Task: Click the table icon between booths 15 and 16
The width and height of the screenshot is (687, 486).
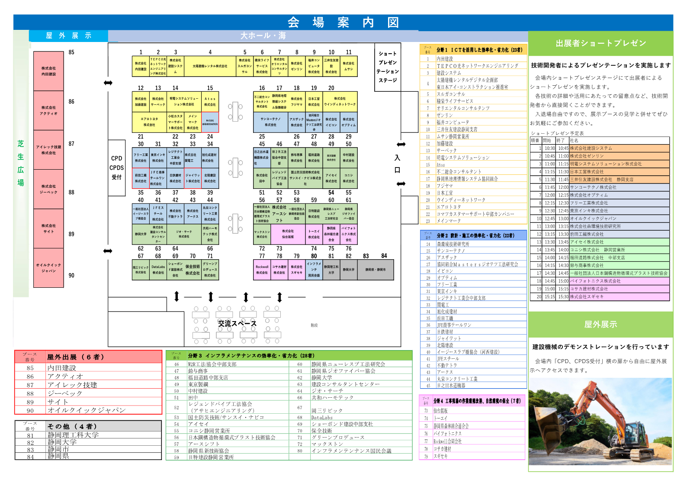Action: tap(235, 112)
